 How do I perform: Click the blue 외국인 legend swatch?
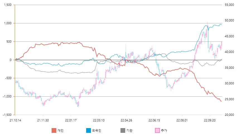tap(88, 130)
